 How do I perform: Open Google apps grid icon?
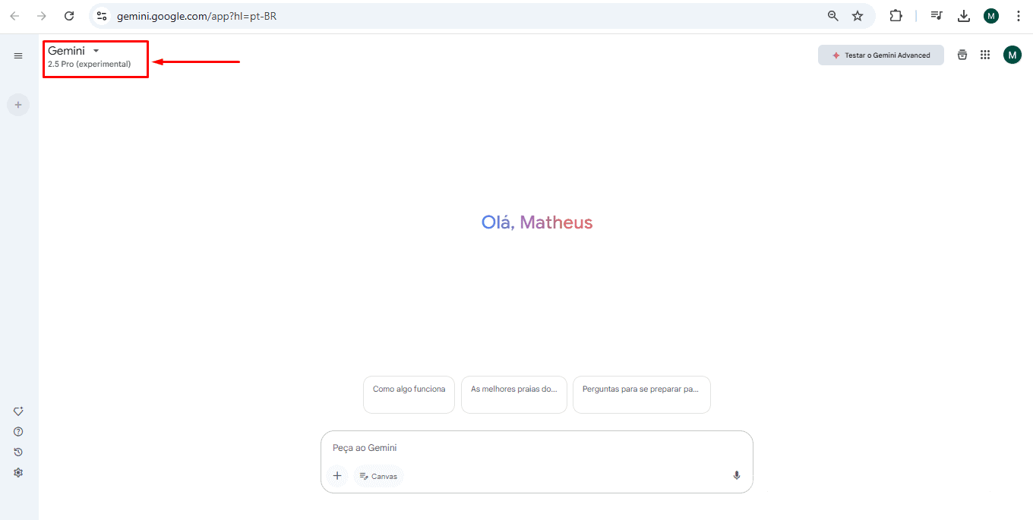click(985, 55)
